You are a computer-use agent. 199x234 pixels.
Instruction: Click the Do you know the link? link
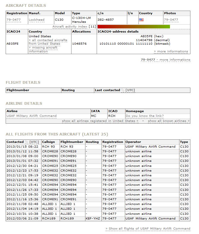145,116
